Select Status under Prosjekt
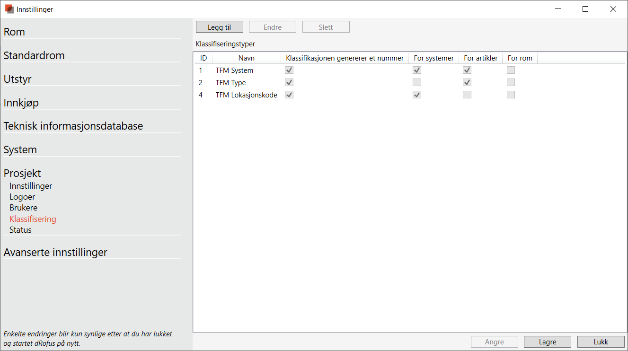This screenshot has height=351, width=628. coord(20,230)
